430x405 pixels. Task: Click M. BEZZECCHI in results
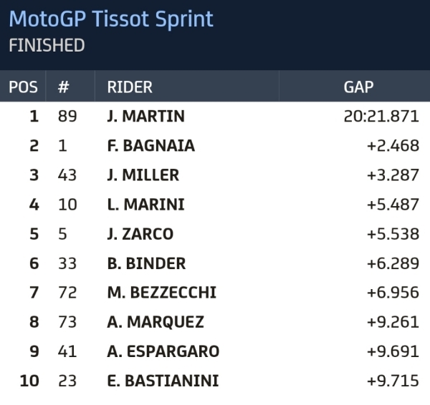click(161, 293)
